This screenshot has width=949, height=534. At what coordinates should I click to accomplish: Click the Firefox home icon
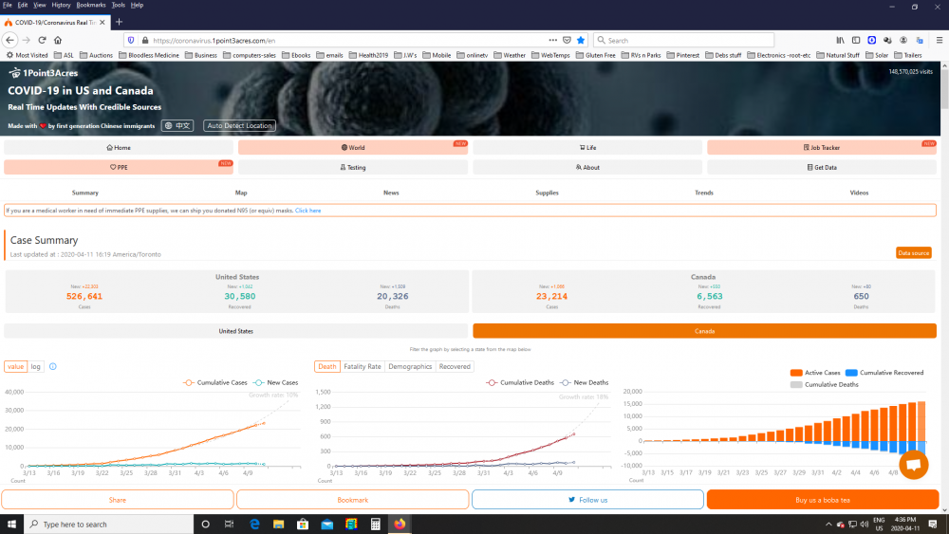pos(56,40)
